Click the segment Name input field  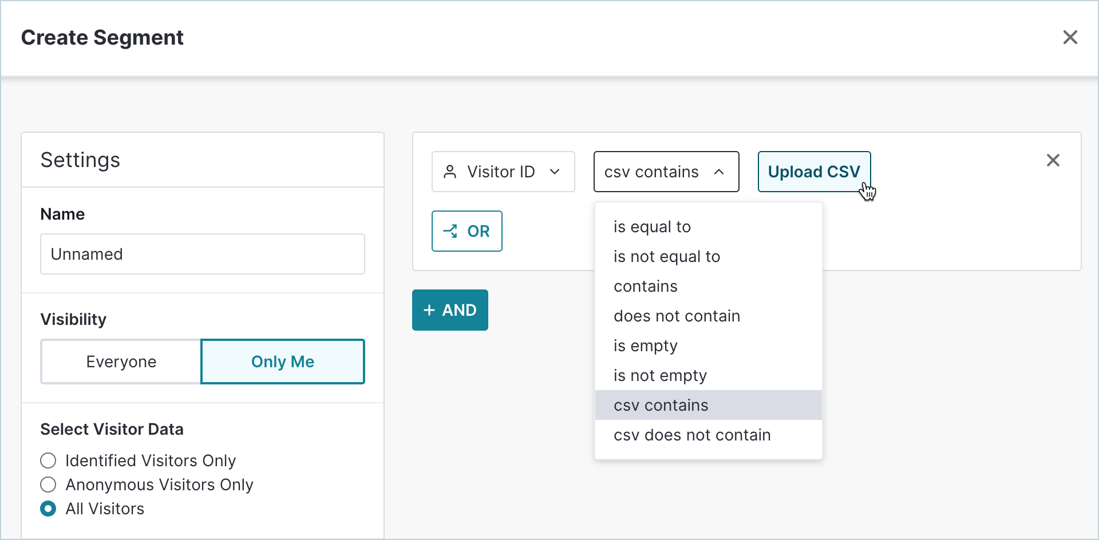click(203, 254)
